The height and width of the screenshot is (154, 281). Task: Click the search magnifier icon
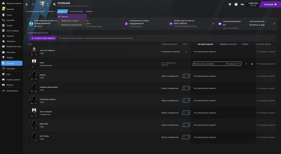click(x=55, y=4)
